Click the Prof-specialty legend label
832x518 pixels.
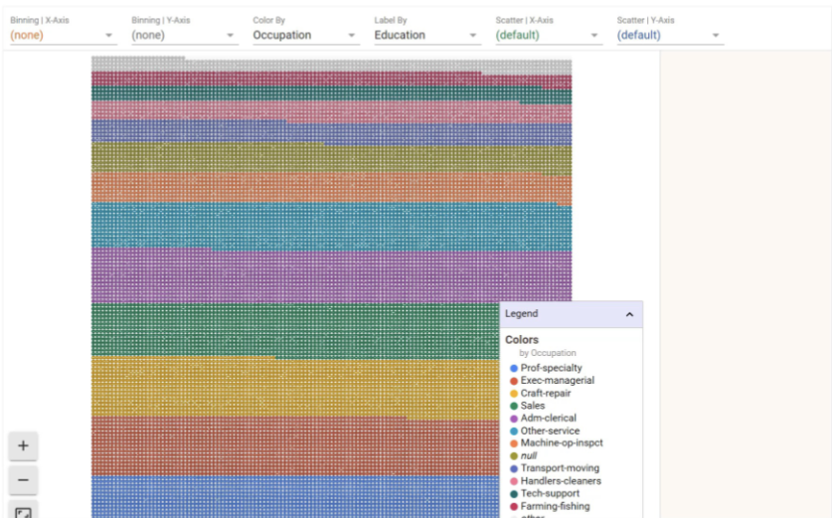tap(552, 368)
